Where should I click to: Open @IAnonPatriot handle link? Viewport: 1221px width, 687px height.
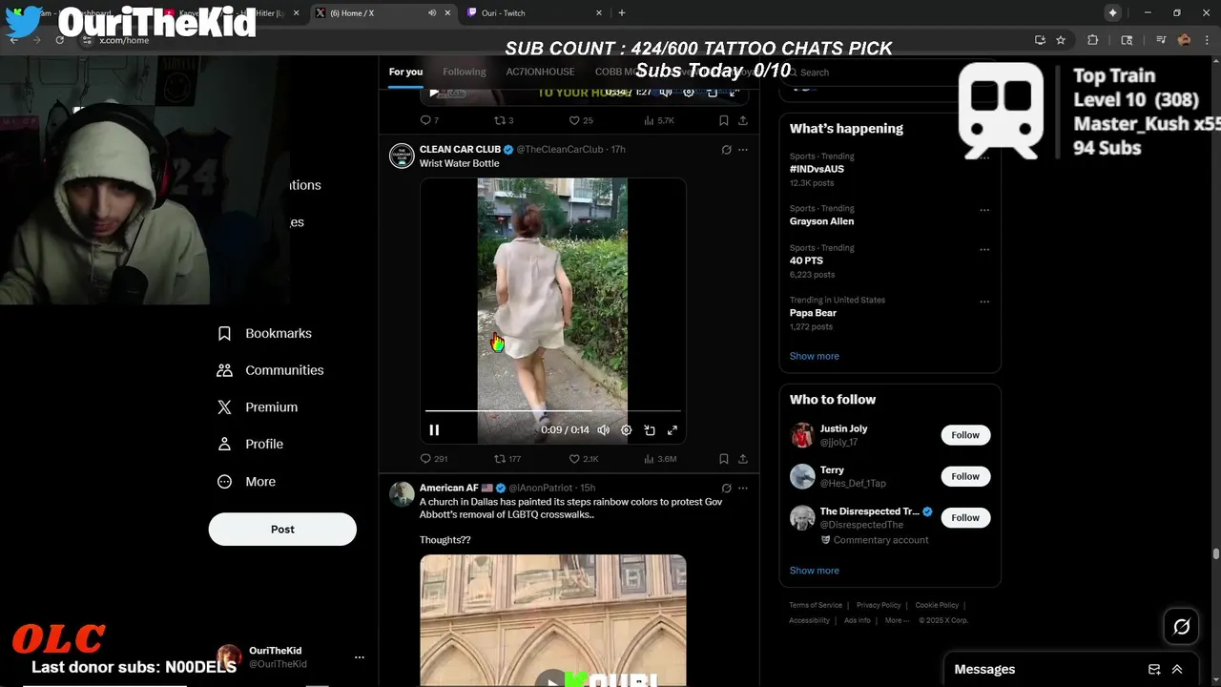point(541,489)
